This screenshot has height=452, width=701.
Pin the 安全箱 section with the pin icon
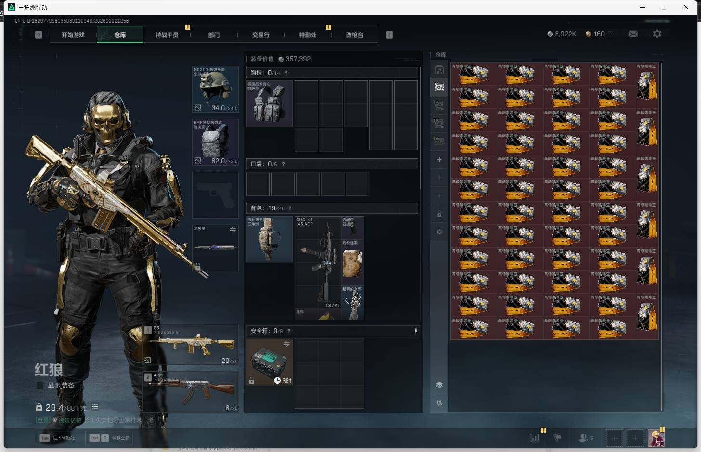pyautogui.click(x=415, y=331)
